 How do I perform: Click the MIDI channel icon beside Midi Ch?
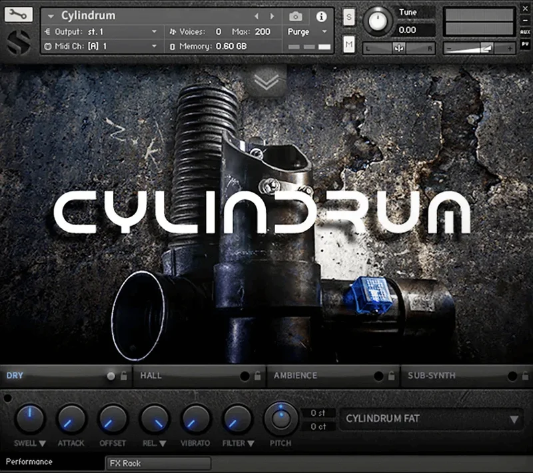point(48,46)
